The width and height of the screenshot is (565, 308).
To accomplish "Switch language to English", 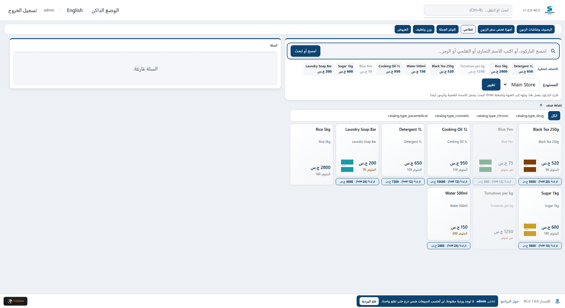I will click(x=75, y=10).
